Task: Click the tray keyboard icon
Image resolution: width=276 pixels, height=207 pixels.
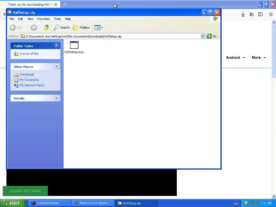Action: click(236, 203)
